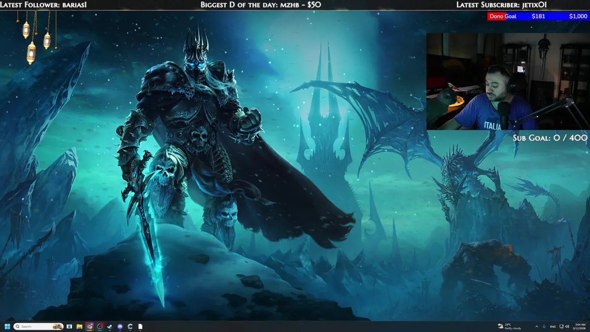Click the Dono Goal progress bar
This screenshot has height=332, width=590.
click(538, 16)
